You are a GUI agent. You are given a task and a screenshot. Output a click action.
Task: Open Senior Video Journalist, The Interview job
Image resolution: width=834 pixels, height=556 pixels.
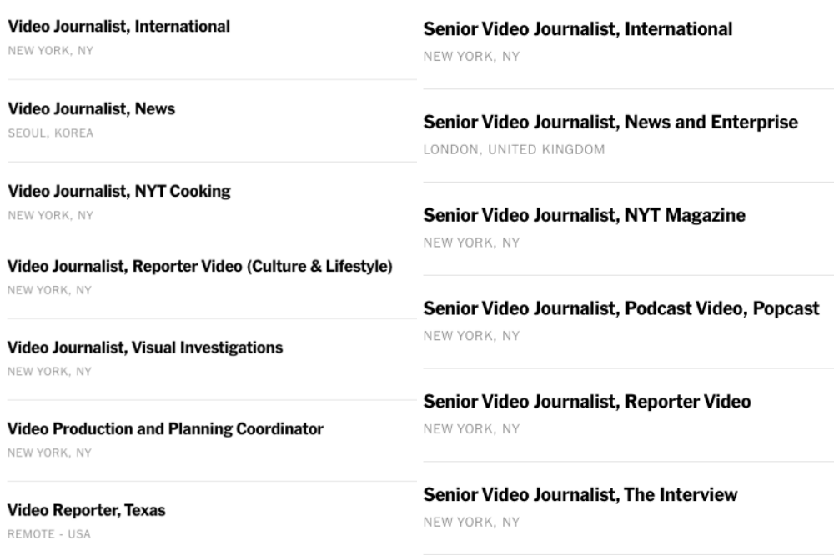pyautogui.click(x=580, y=495)
